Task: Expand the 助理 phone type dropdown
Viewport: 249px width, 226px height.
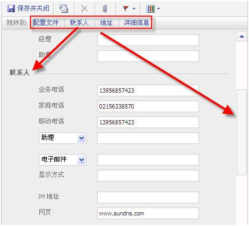Action: 81,138
